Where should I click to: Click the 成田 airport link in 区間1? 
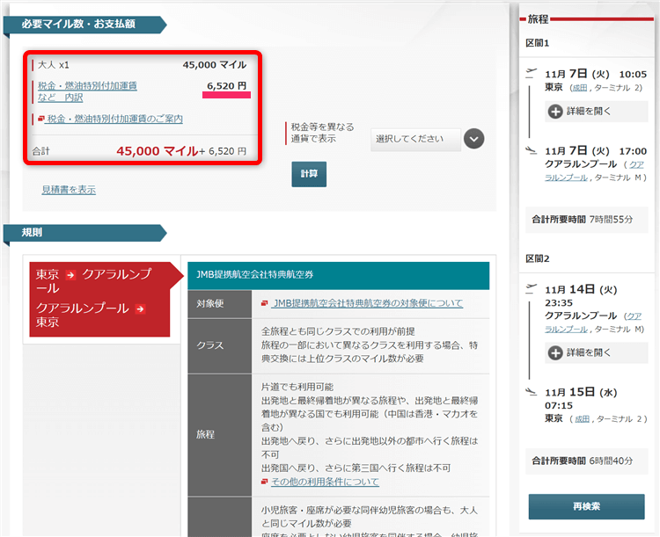pos(579,88)
